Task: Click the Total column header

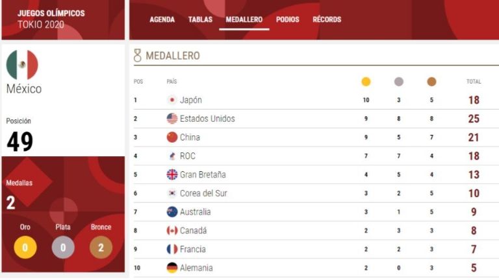Action: tap(474, 82)
